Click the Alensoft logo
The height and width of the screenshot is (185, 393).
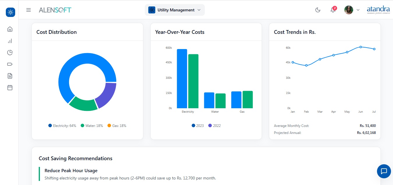click(x=55, y=10)
